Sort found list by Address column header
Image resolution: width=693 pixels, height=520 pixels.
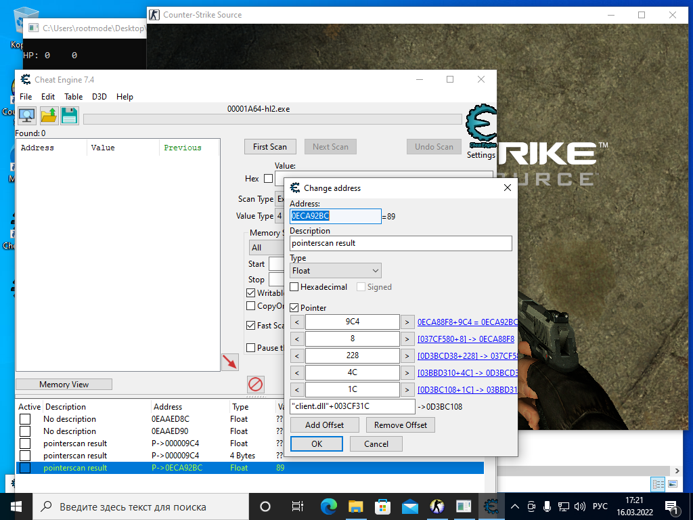point(51,148)
